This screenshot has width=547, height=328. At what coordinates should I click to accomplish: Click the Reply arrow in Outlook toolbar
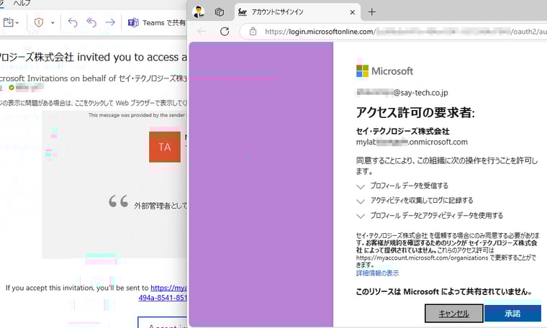72,22
